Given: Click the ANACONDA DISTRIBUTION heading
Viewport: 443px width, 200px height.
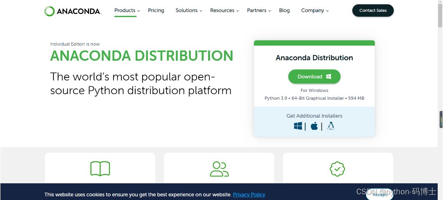Looking at the screenshot, I should point(141,56).
